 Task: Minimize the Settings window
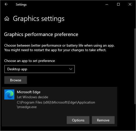107,4
